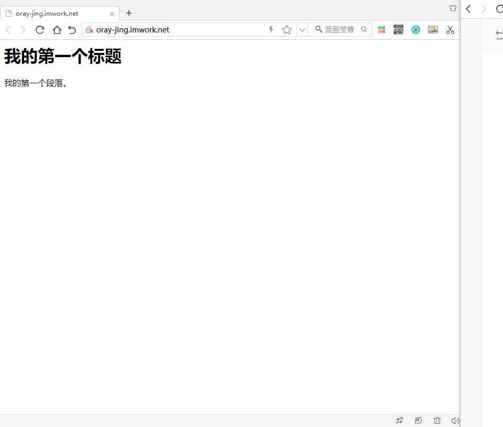This screenshot has width=503, height=427.
Task: Toggle the ad blocker icon in status bar
Action: pyautogui.click(x=418, y=420)
